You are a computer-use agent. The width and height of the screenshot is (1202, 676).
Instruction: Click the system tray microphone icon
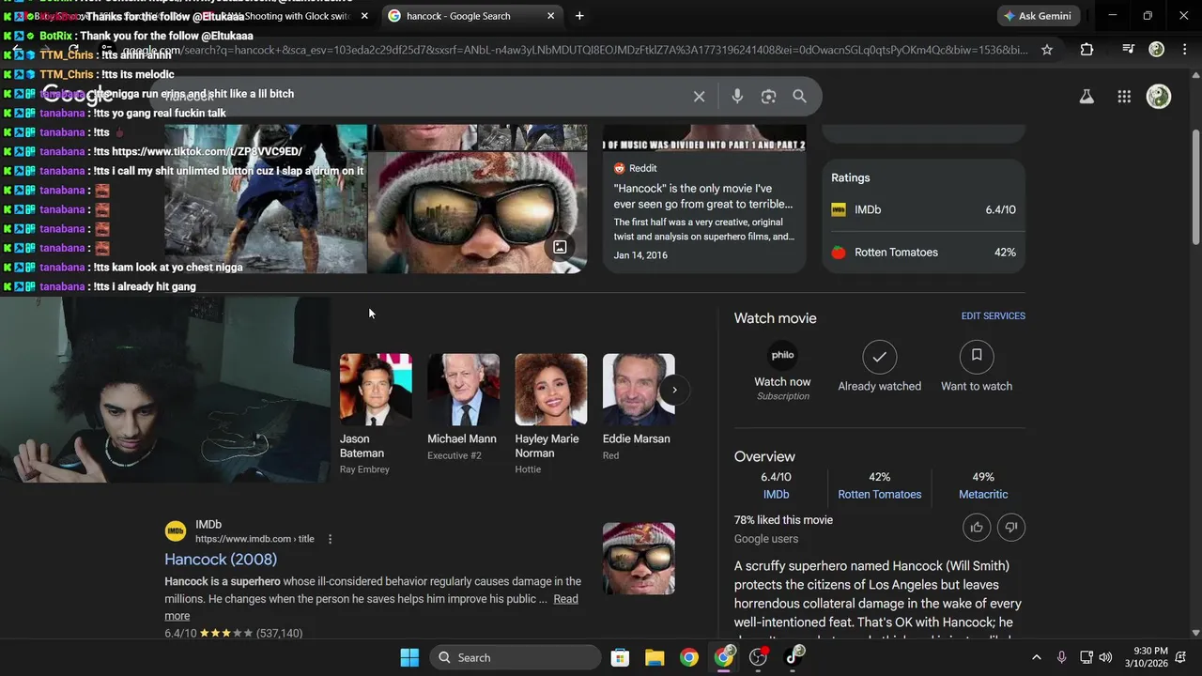(x=1061, y=657)
